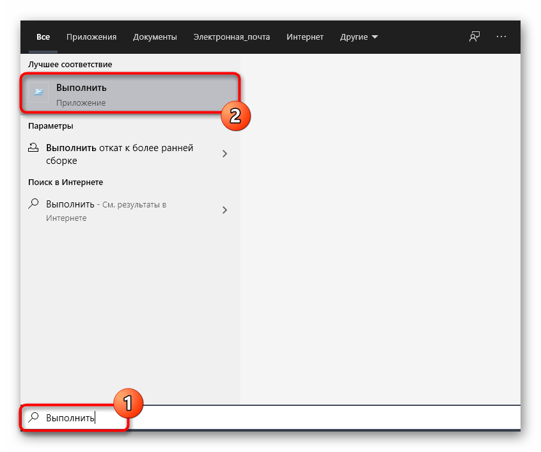Open the feedback person icon
The image size is (541, 452).
[474, 36]
